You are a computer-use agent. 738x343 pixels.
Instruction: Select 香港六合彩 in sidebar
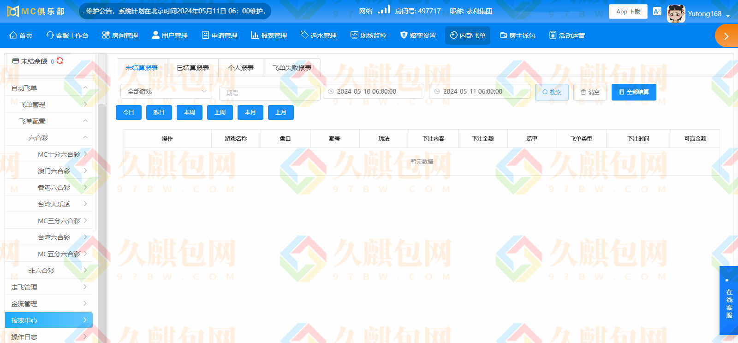pyautogui.click(x=49, y=188)
